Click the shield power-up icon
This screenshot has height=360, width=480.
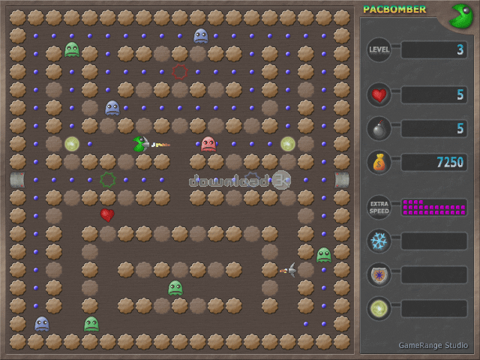click(x=379, y=275)
